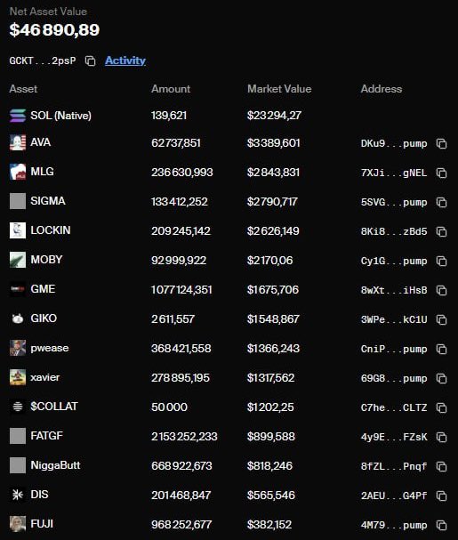This screenshot has width=458, height=540.
Task: Click the FUJI token logo
Action: 18,524
